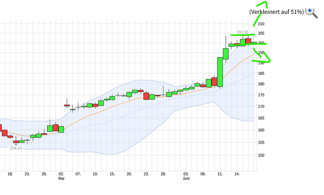Click the 185 price axis label
This screenshot has height=195, width=324.
[261, 73]
